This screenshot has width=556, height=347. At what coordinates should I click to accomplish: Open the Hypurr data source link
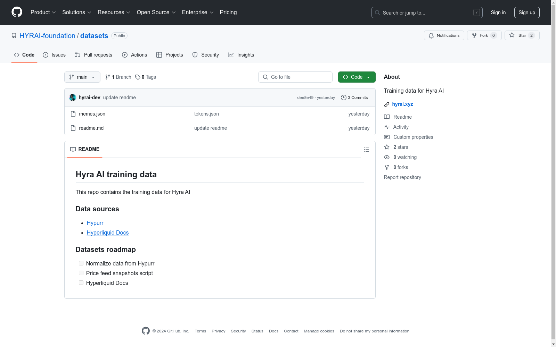(95, 223)
